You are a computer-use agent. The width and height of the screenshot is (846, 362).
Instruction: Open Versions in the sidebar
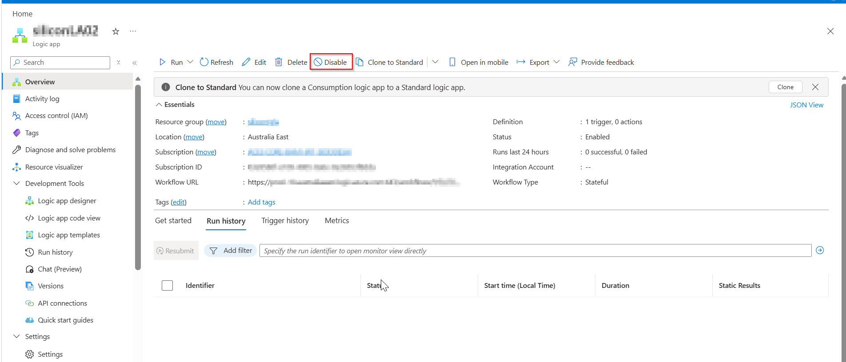point(51,286)
